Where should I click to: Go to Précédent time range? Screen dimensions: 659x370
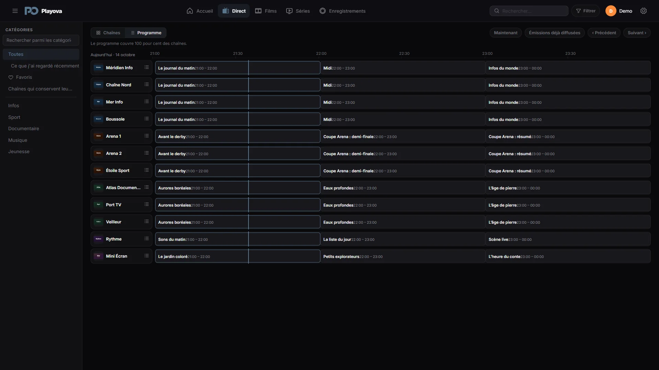[604, 33]
